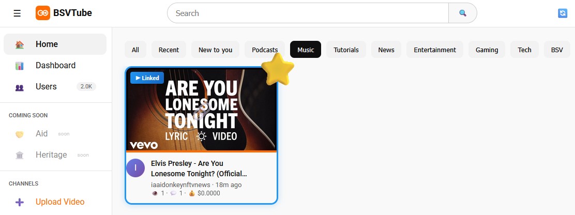Select the Recent filter chip
The width and height of the screenshot is (575, 215).
pyautogui.click(x=169, y=50)
